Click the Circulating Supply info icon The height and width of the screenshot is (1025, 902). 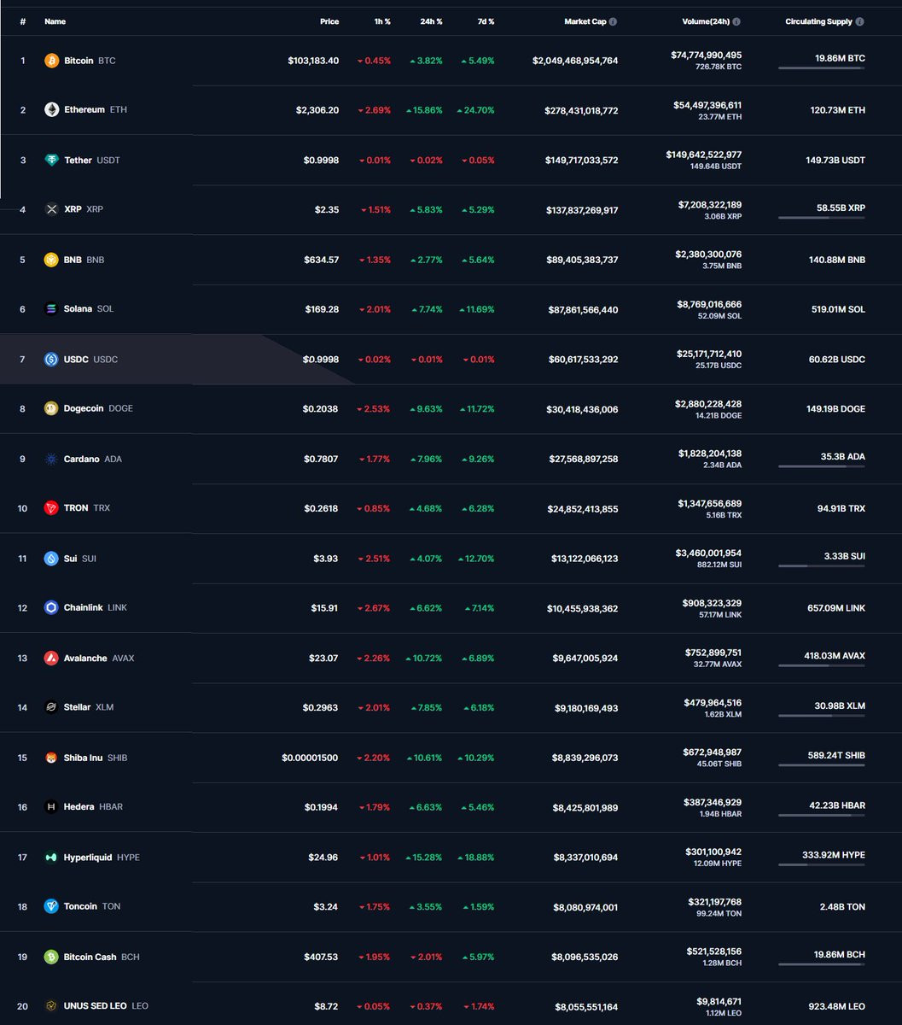[x=859, y=22]
